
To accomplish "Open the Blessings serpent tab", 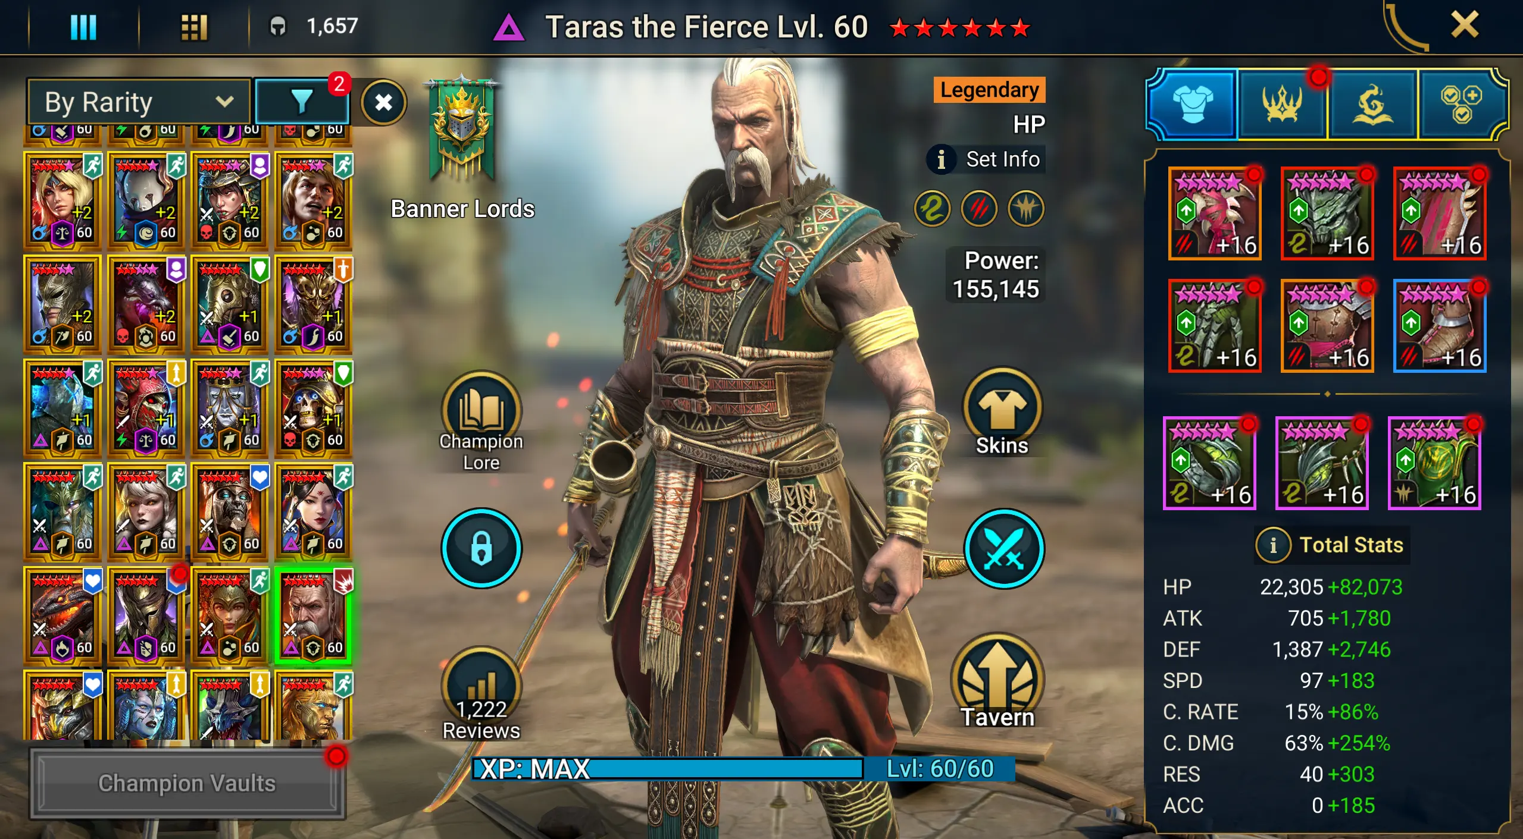I will coord(1372,103).
